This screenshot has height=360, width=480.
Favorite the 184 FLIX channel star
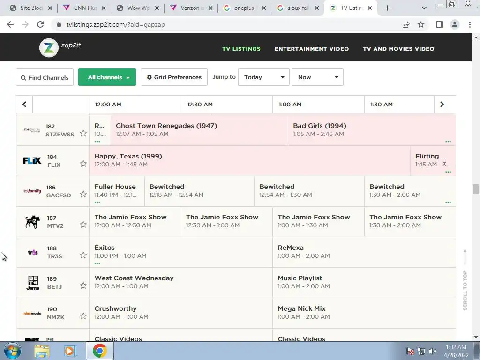pos(83,164)
